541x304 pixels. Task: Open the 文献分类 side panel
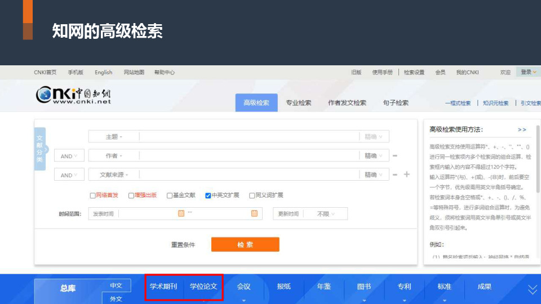40,149
